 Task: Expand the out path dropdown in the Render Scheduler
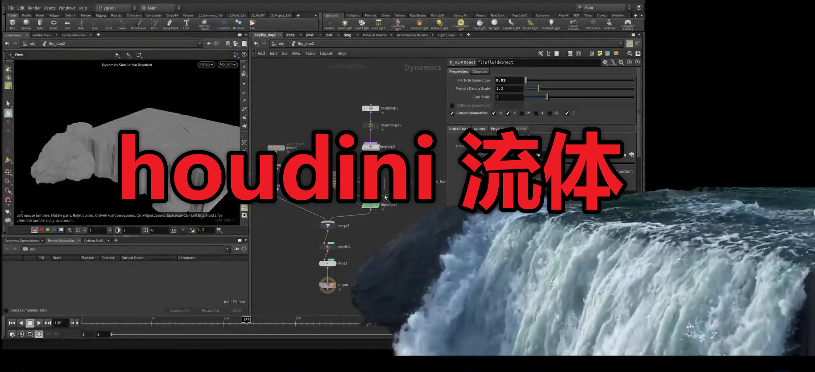[x=227, y=249]
